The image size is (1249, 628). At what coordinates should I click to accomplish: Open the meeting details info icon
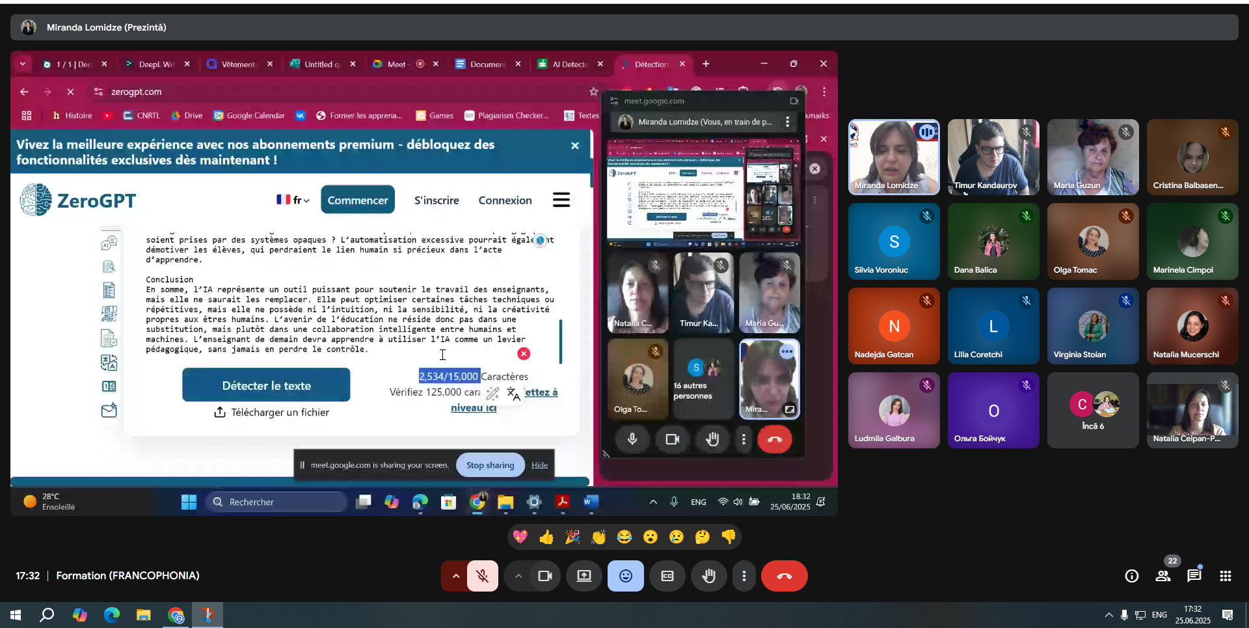(x=1131, y=576)
